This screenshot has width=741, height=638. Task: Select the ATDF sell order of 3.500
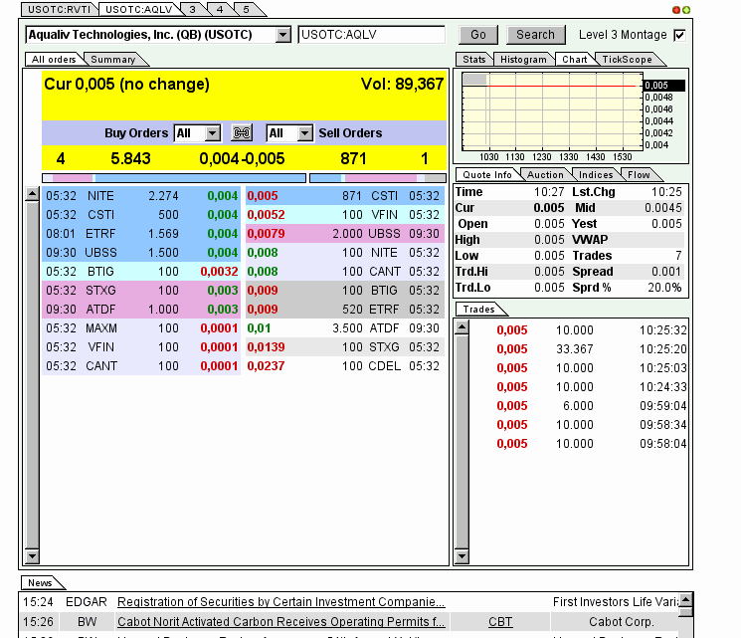(x=345, y=328)
